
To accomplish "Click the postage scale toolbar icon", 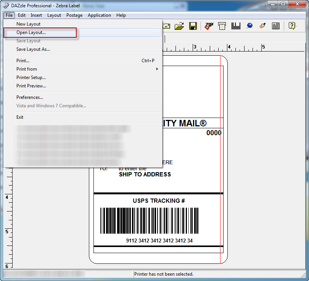I will (x=222, y=26).
